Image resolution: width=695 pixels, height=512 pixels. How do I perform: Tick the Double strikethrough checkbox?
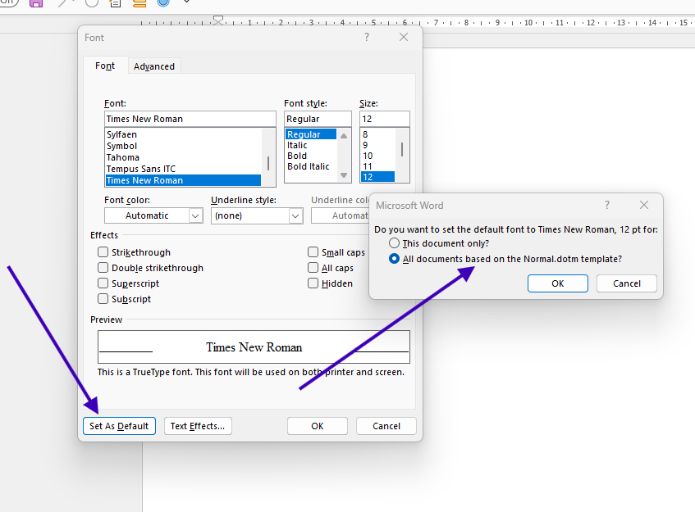pos(103,268)
